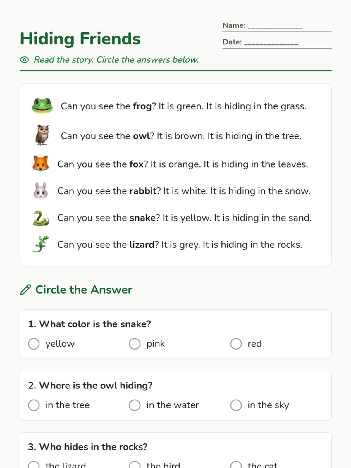Click the eye icon beside instructions

coord(25,60)
